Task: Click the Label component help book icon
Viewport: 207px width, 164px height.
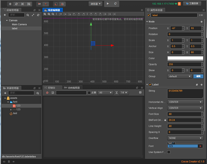Action: [197, 85]
